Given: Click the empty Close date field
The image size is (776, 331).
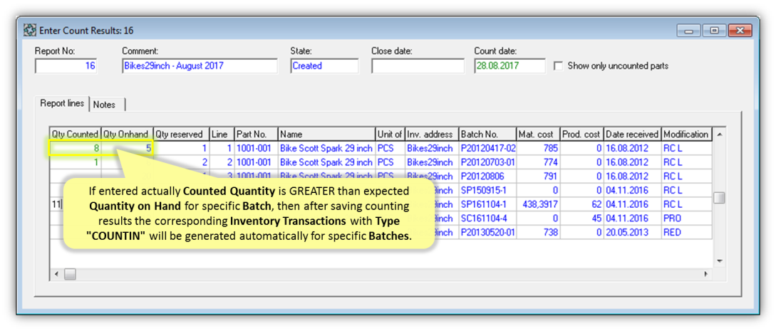Looking at the screenshot, I should coord(418,65).
